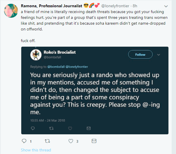The width and height of the screenshot is (176, 154).
Task: Send Ramona's tweet via direct message
Action: pos(94,141)
